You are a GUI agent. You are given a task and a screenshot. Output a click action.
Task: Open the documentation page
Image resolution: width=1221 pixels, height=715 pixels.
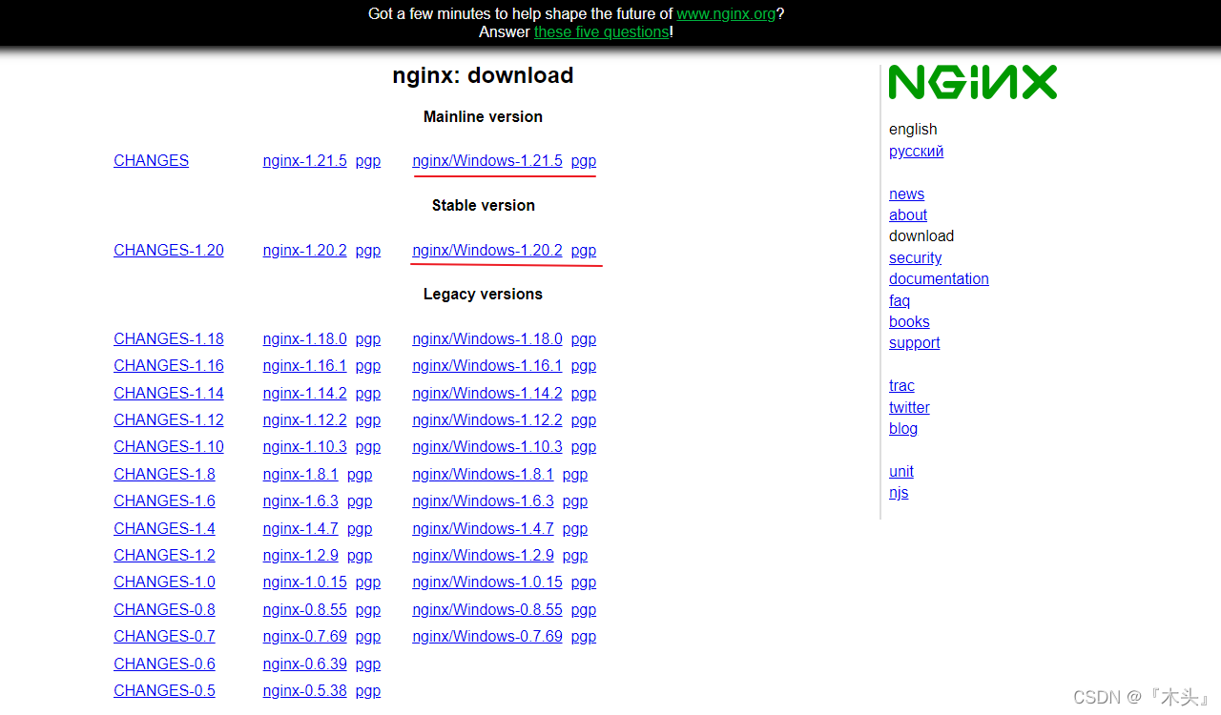point(939,278)
